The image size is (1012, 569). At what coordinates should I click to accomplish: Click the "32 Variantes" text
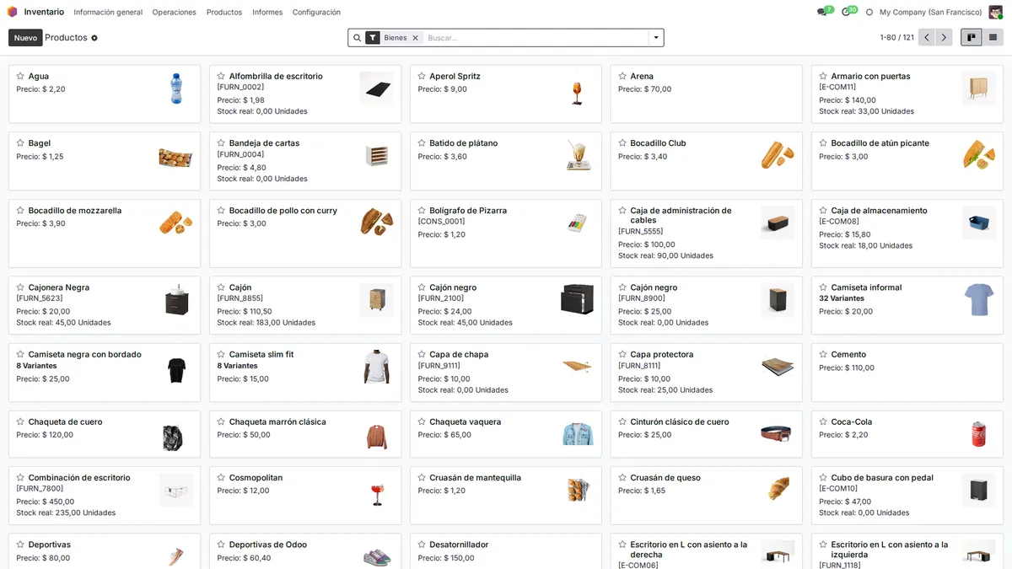tap(842, 298)
